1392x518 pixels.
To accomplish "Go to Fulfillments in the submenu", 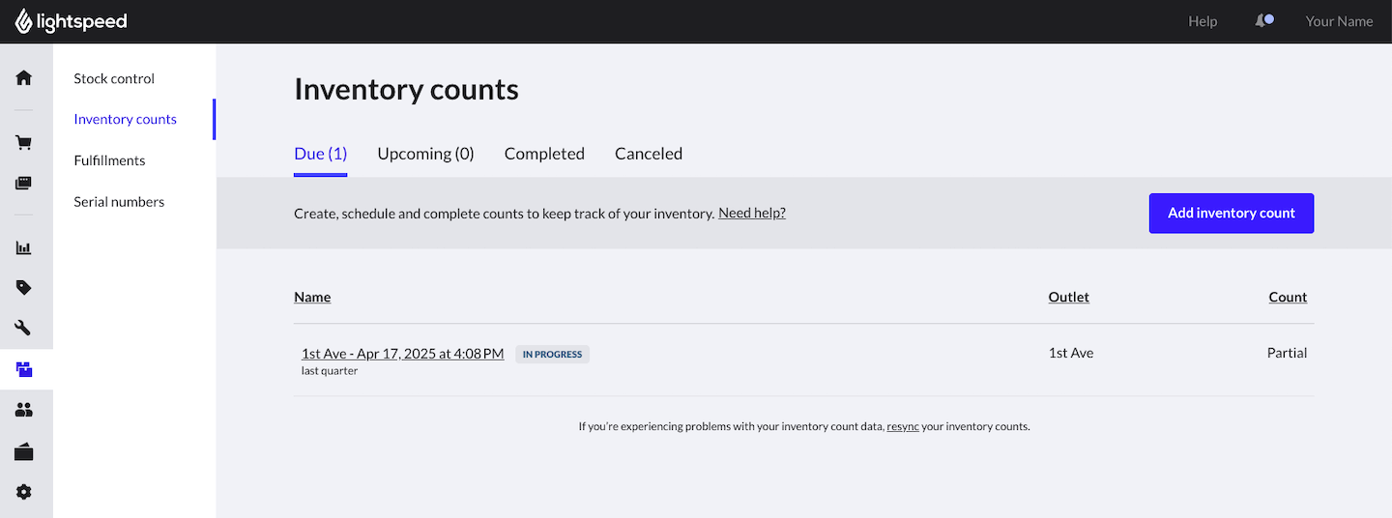I will click(x=109, y=160).
